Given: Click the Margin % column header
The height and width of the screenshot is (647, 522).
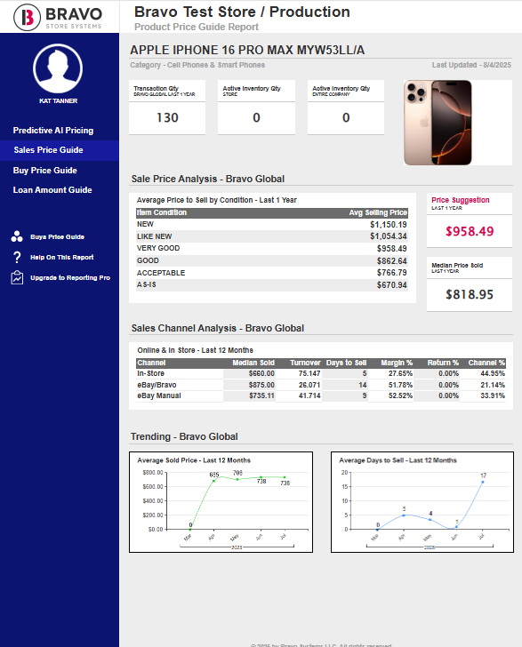Looking at the screenshot, I should point(397,363).
